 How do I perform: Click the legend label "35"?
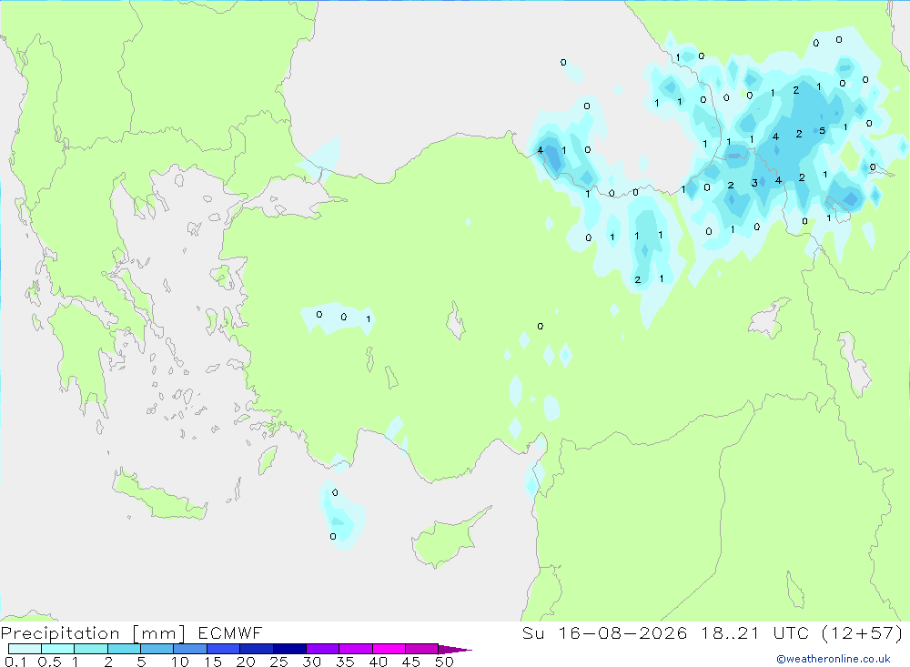coord(345,662)
